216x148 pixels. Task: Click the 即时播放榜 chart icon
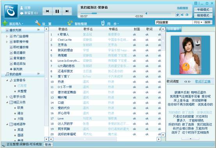coord(11,47)
